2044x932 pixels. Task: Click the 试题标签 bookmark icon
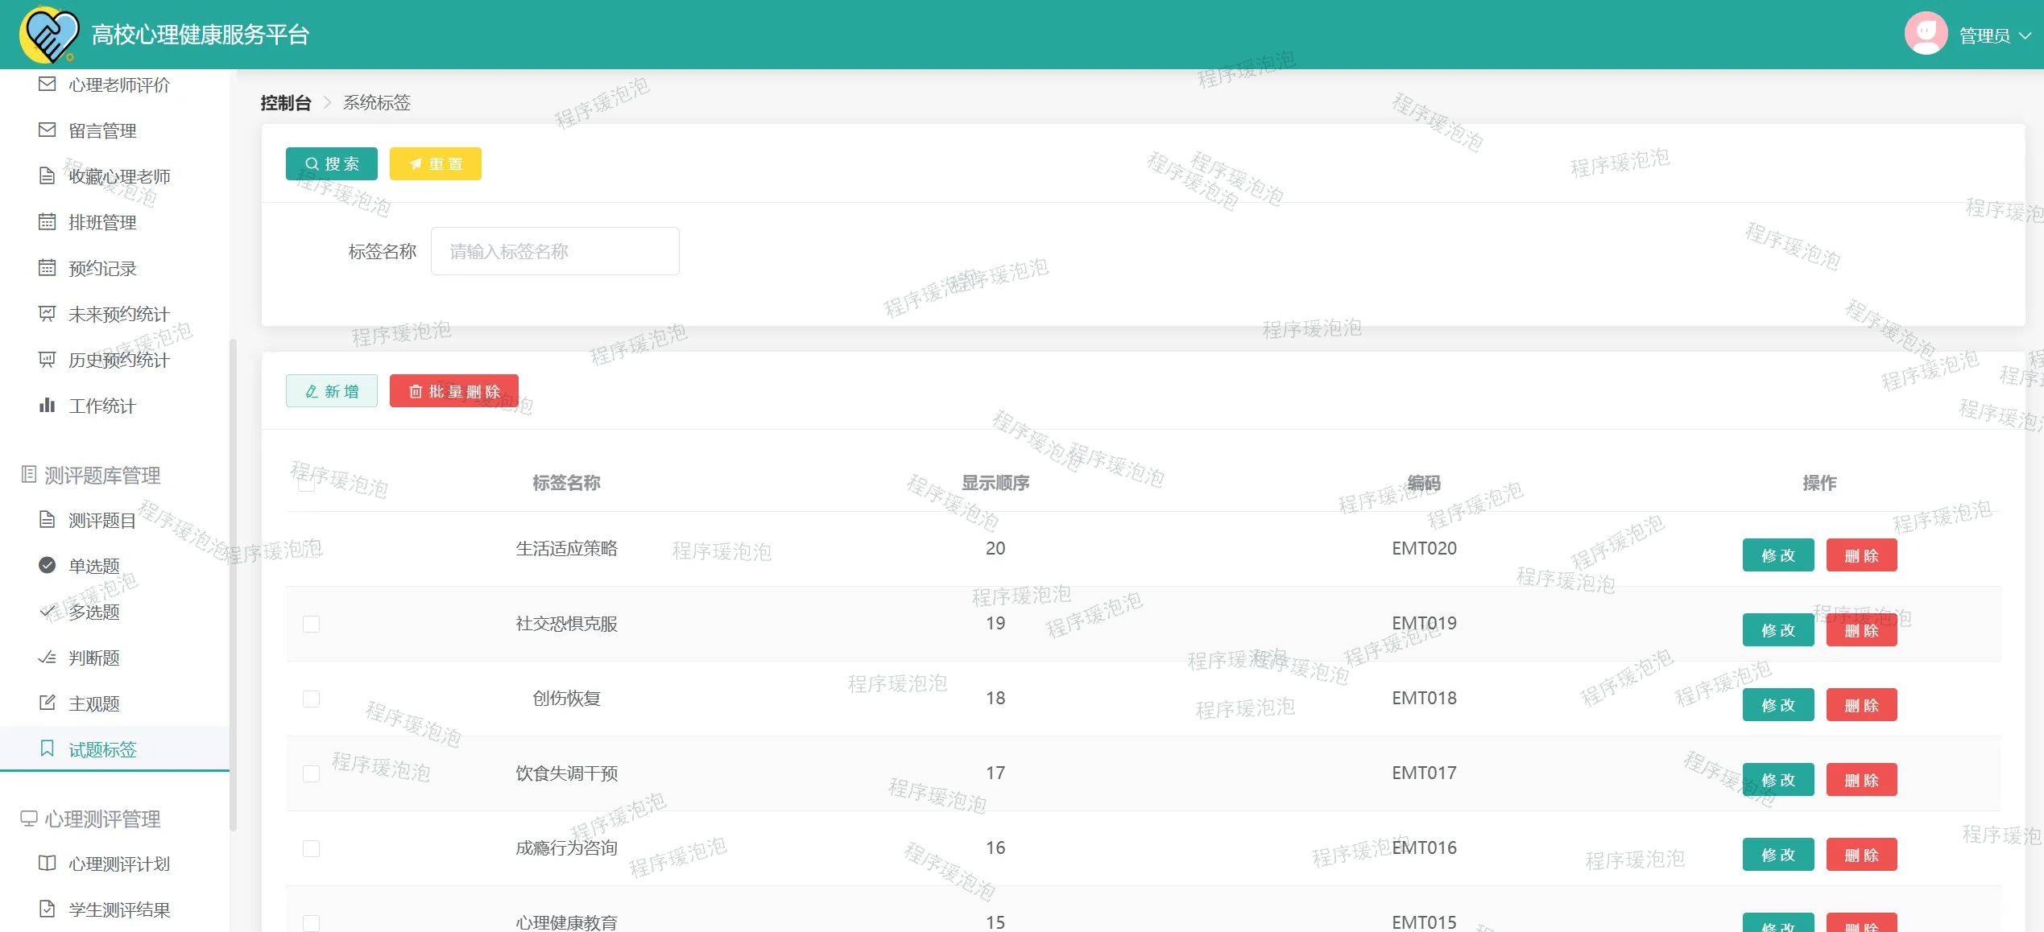pos(48,748)
